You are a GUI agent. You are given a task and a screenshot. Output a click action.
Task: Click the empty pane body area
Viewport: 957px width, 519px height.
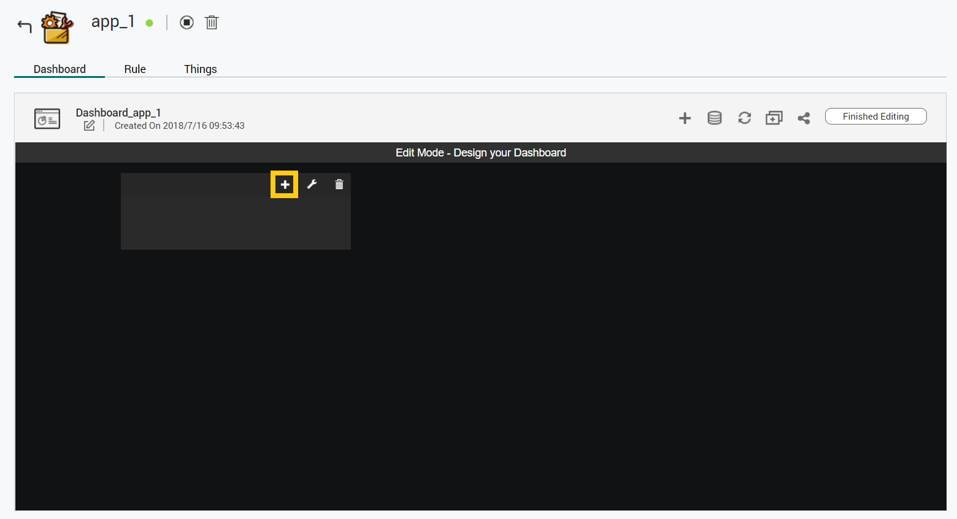(236, 223)
